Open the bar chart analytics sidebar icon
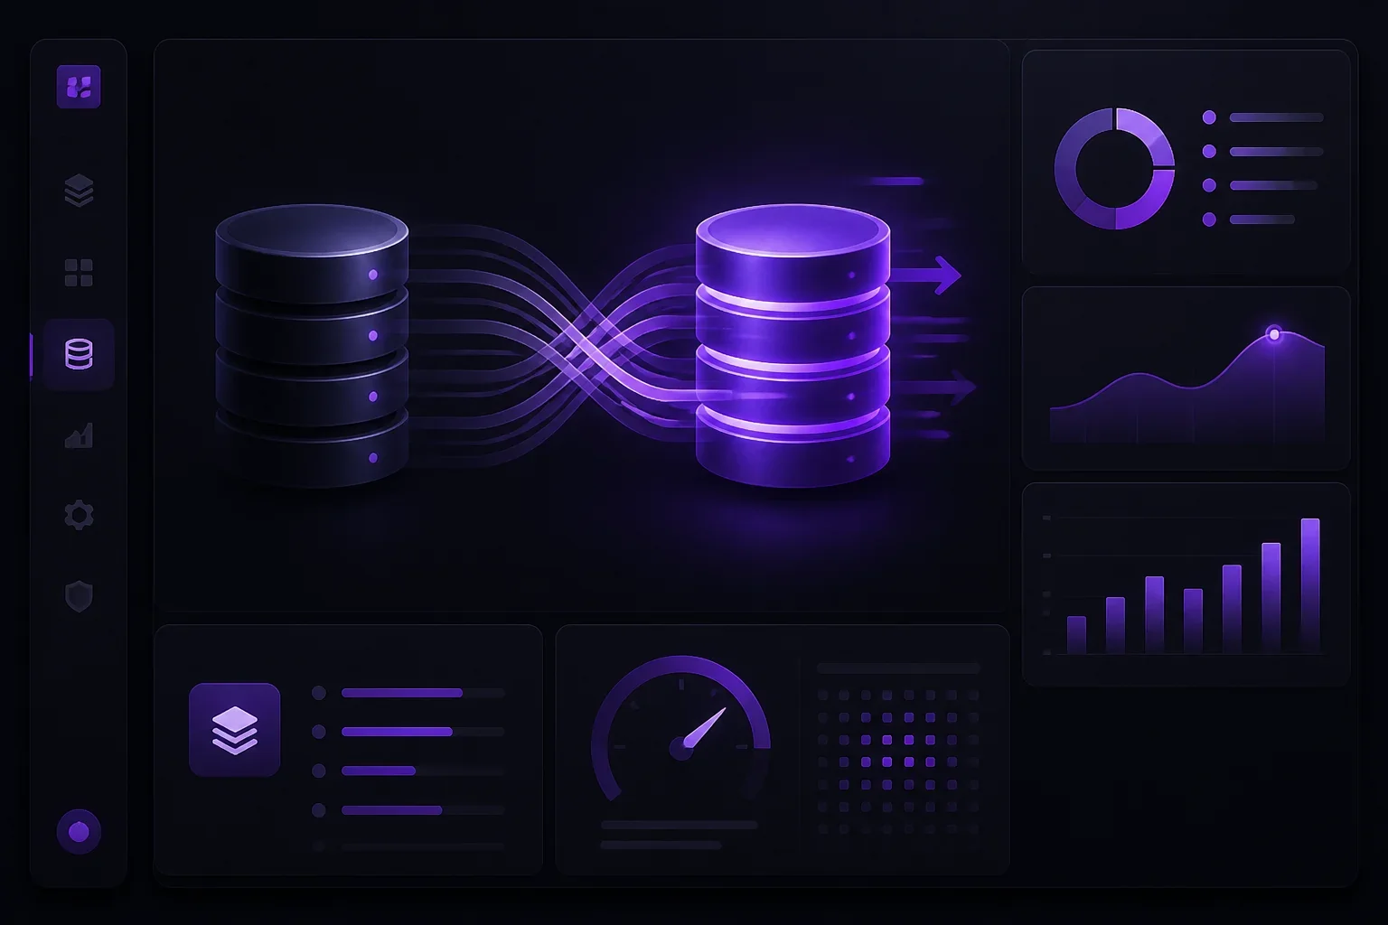 coord(80,435)
